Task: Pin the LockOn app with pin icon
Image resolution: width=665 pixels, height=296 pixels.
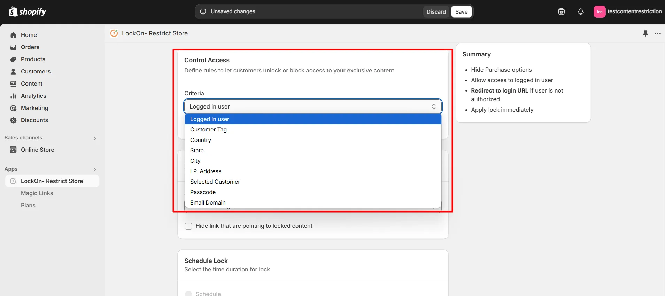Action: (x=645, y=33)
